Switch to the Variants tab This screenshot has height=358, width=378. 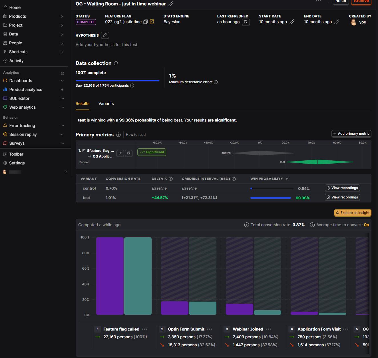coord(106,104)
